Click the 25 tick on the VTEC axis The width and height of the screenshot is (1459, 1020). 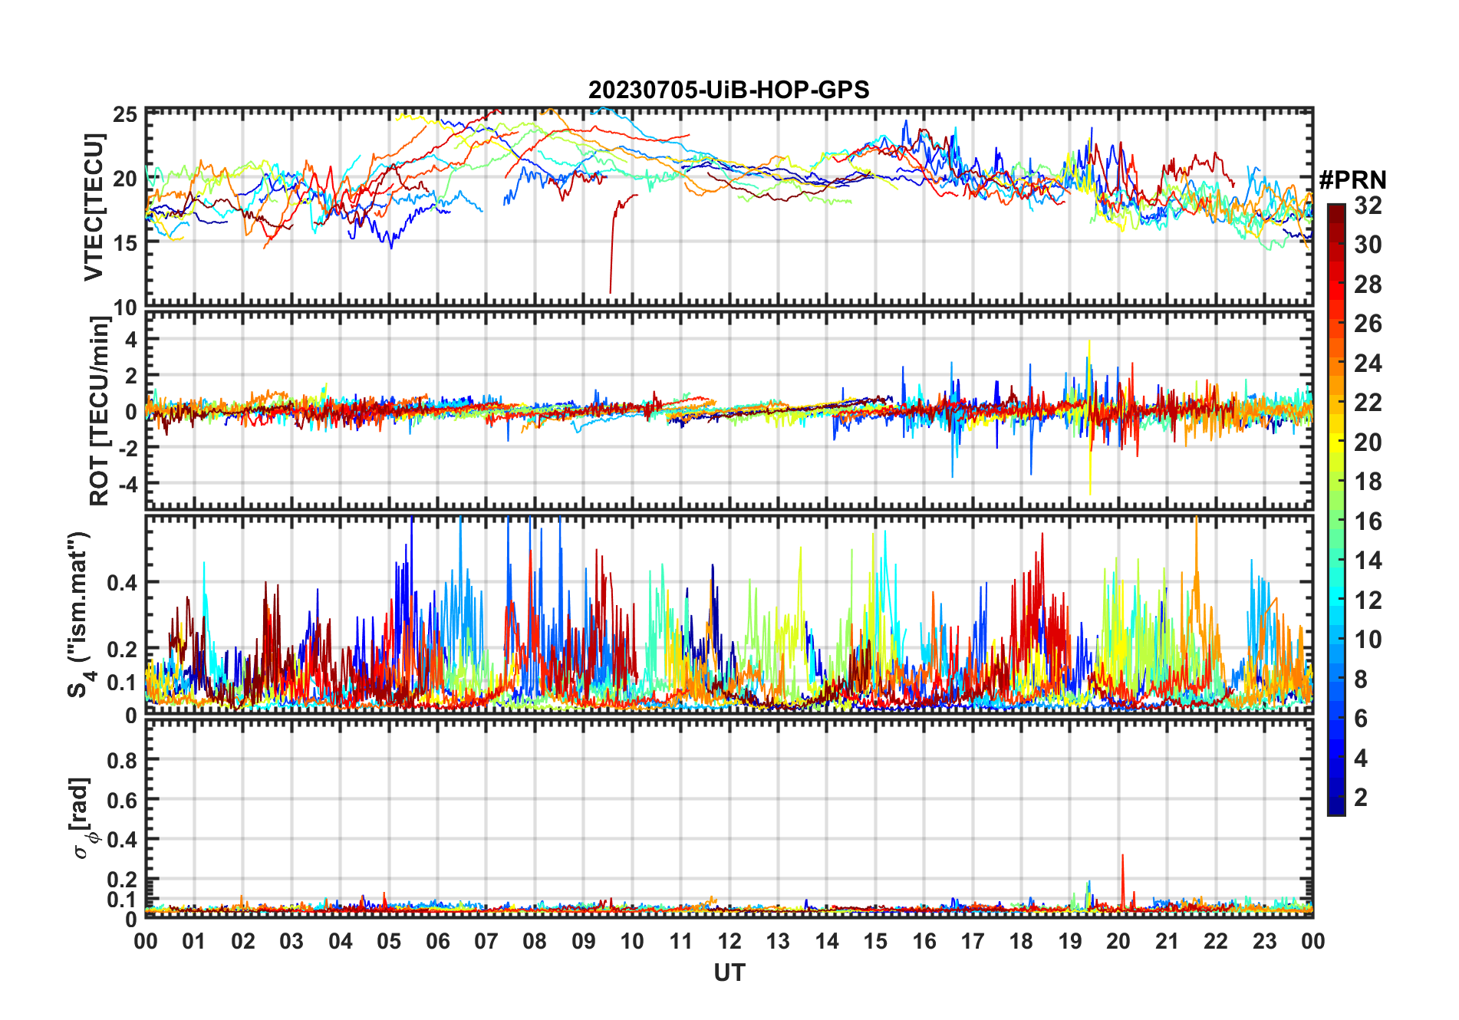click(125, 115)
